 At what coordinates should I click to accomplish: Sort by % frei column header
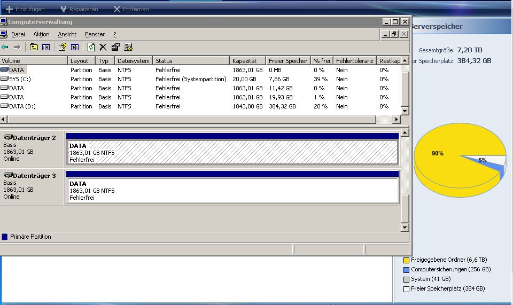coord(322,61)
